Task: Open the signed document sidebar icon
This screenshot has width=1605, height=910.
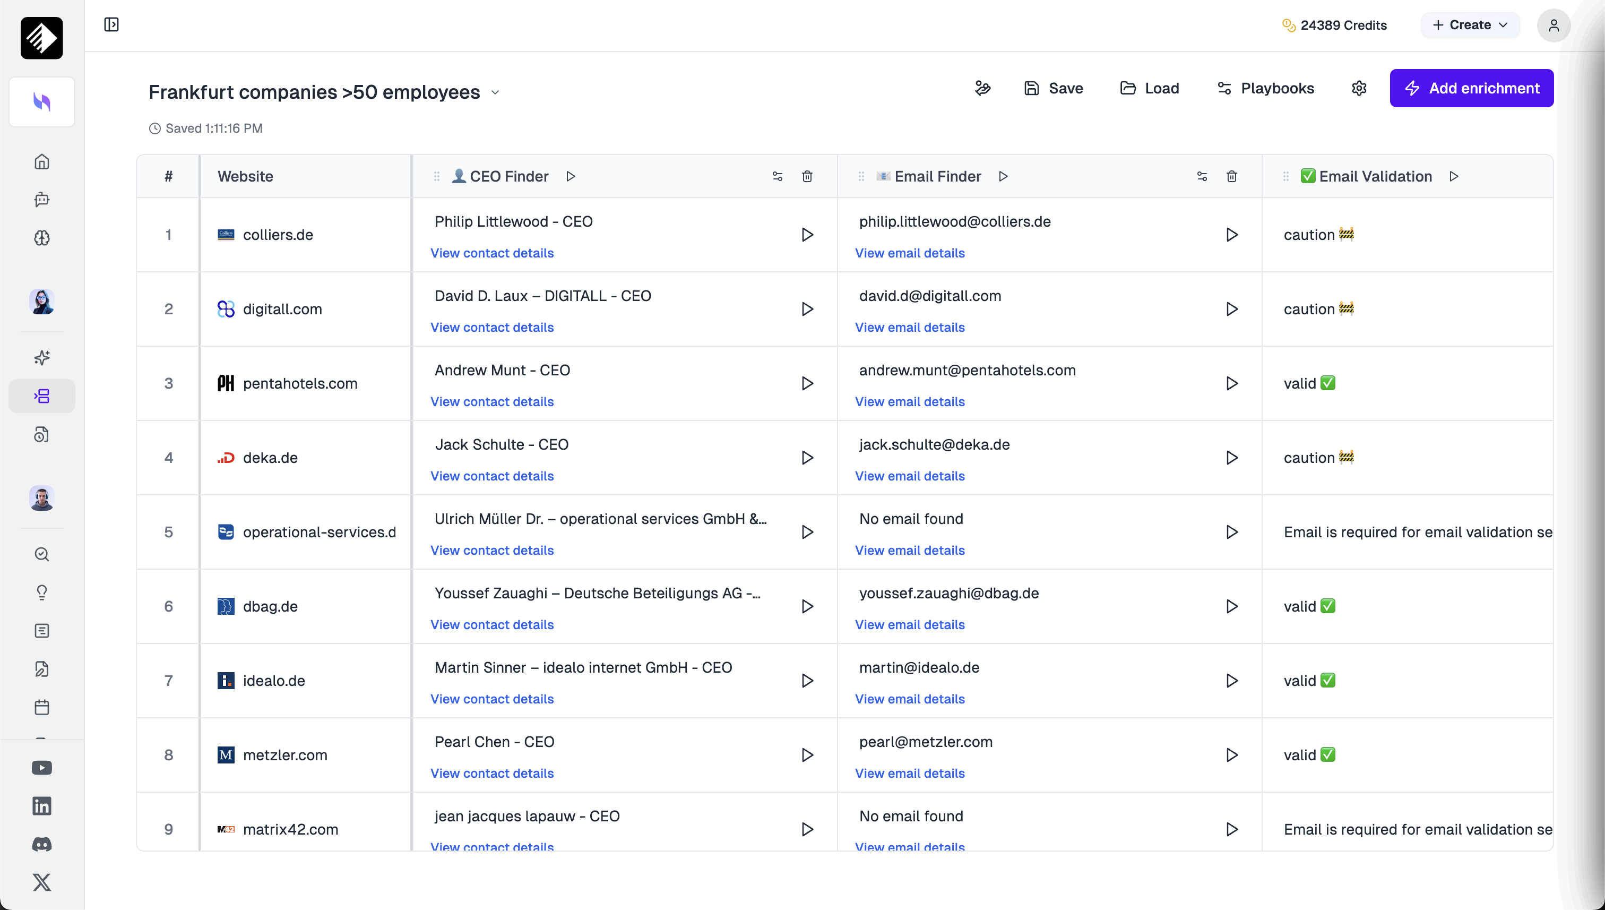Action: (42, 669)
